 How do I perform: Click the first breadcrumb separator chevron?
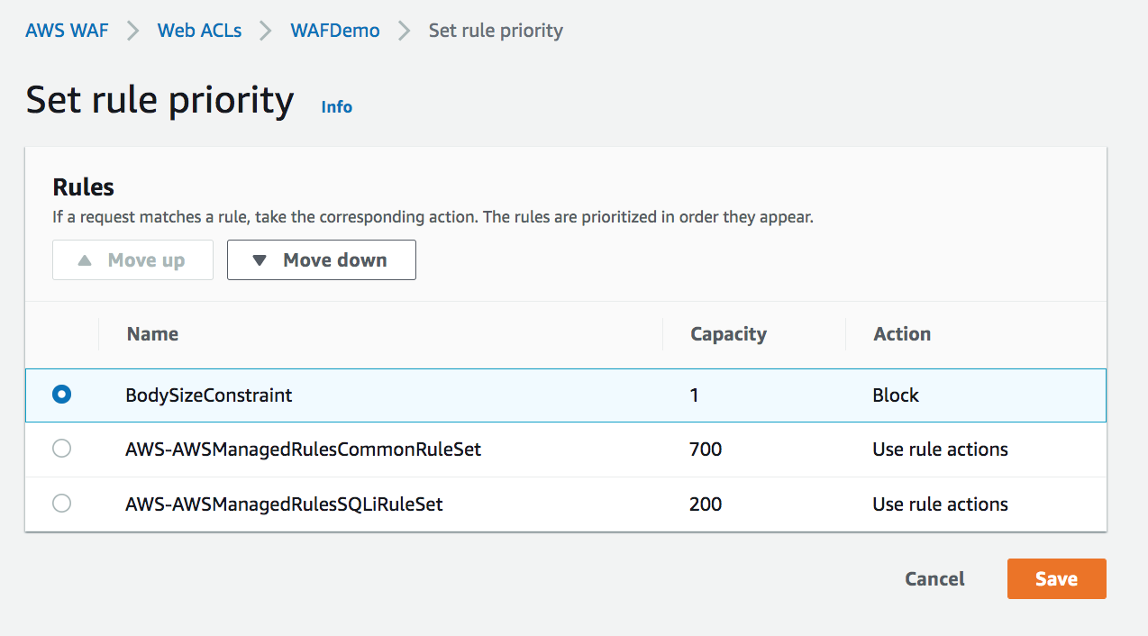click(133, 31)
